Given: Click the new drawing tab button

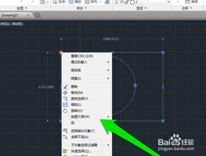Looking at the screenshot, I should [x=37, y=15].
